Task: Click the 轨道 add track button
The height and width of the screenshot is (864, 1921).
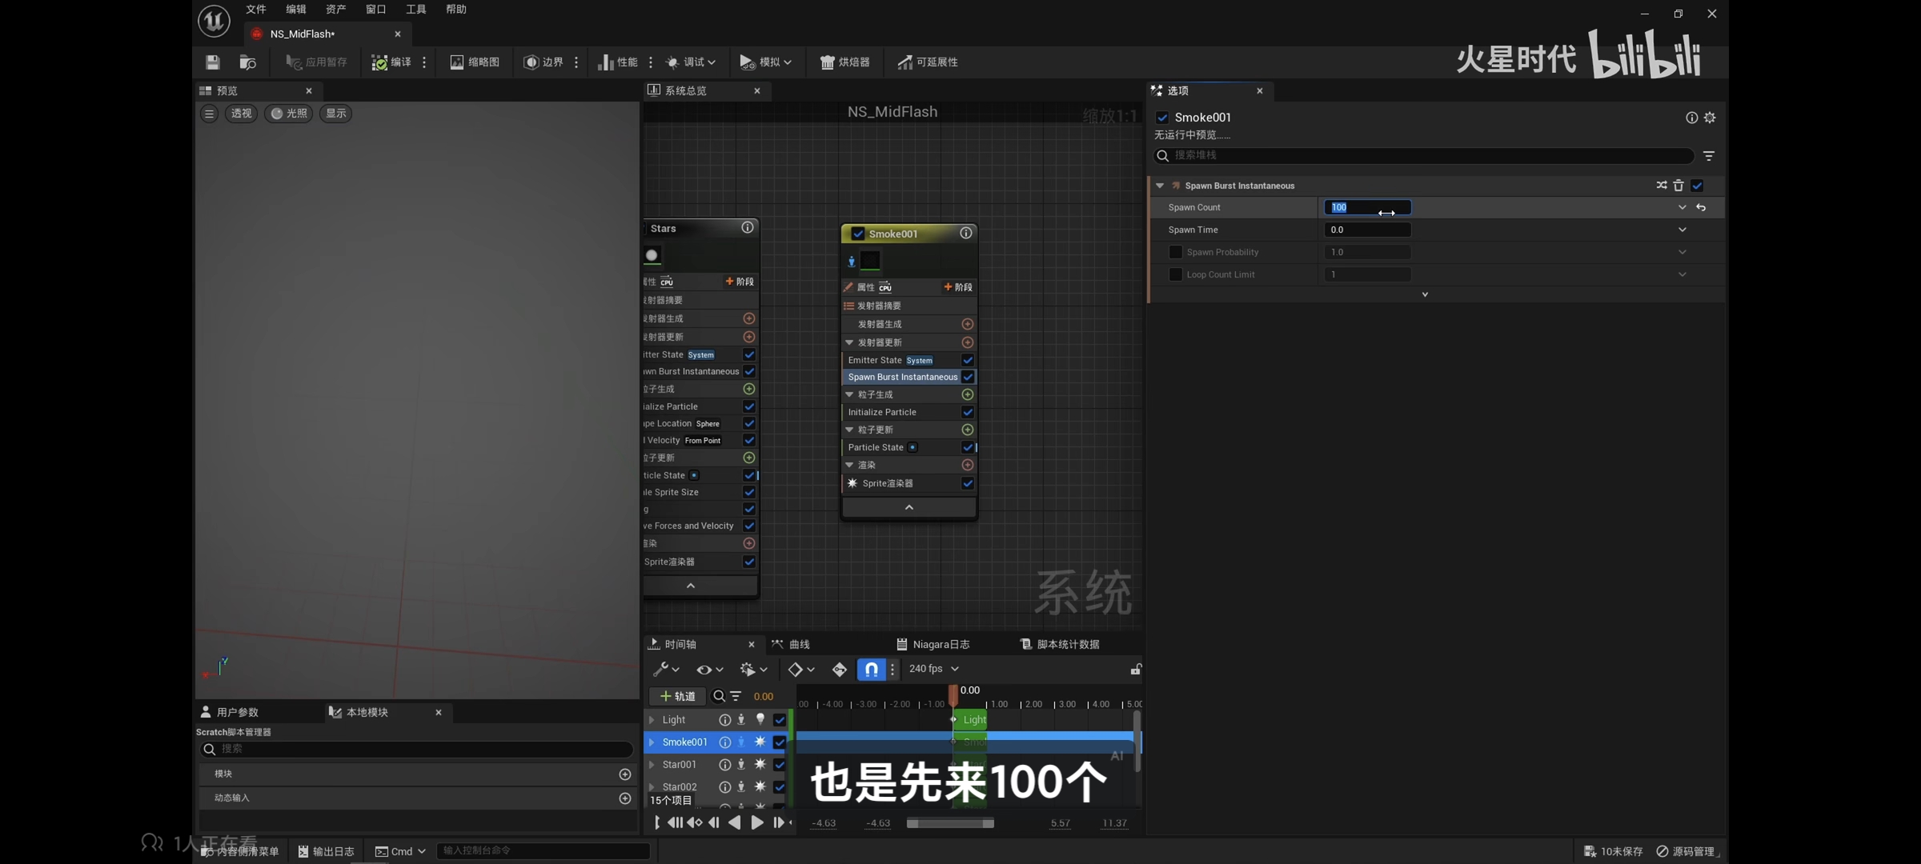Action: click(677, 696)
